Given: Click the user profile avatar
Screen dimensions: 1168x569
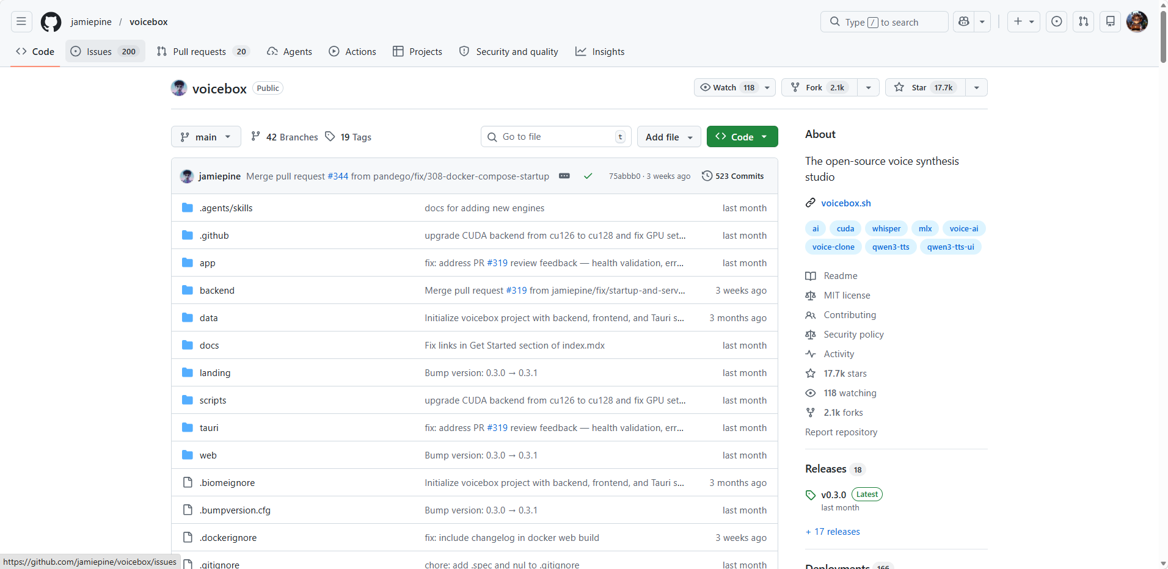Looking at the screenshot, I should (x=1136, y=22).
